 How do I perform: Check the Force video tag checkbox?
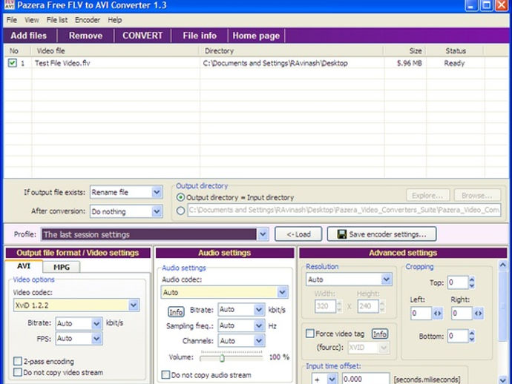tap(310, 334)
